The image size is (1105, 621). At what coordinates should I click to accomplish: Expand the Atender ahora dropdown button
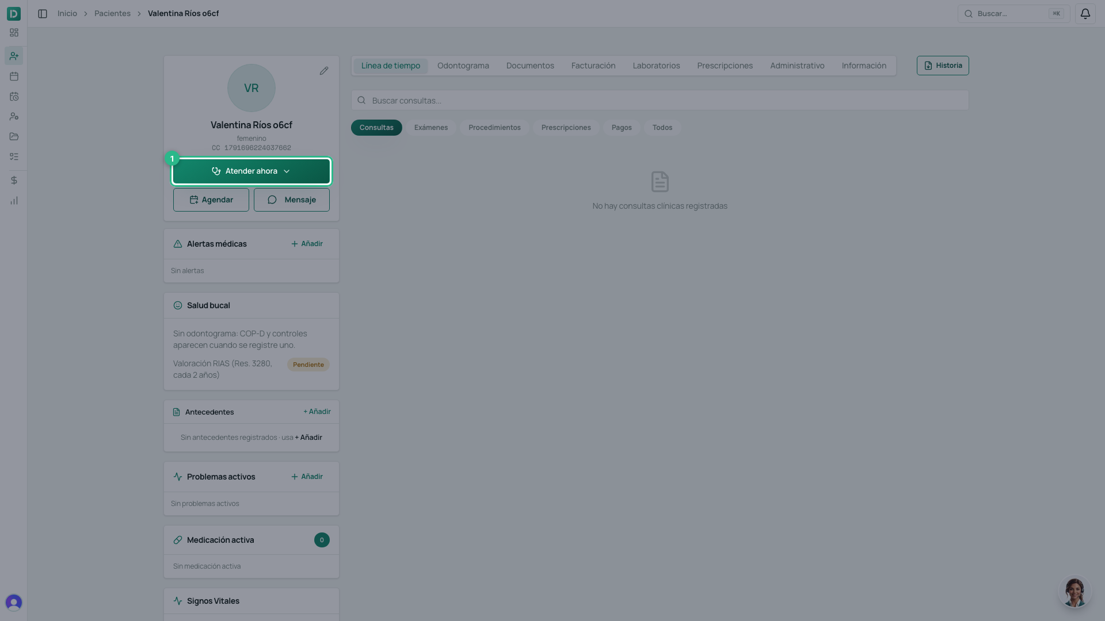point(252,171)
